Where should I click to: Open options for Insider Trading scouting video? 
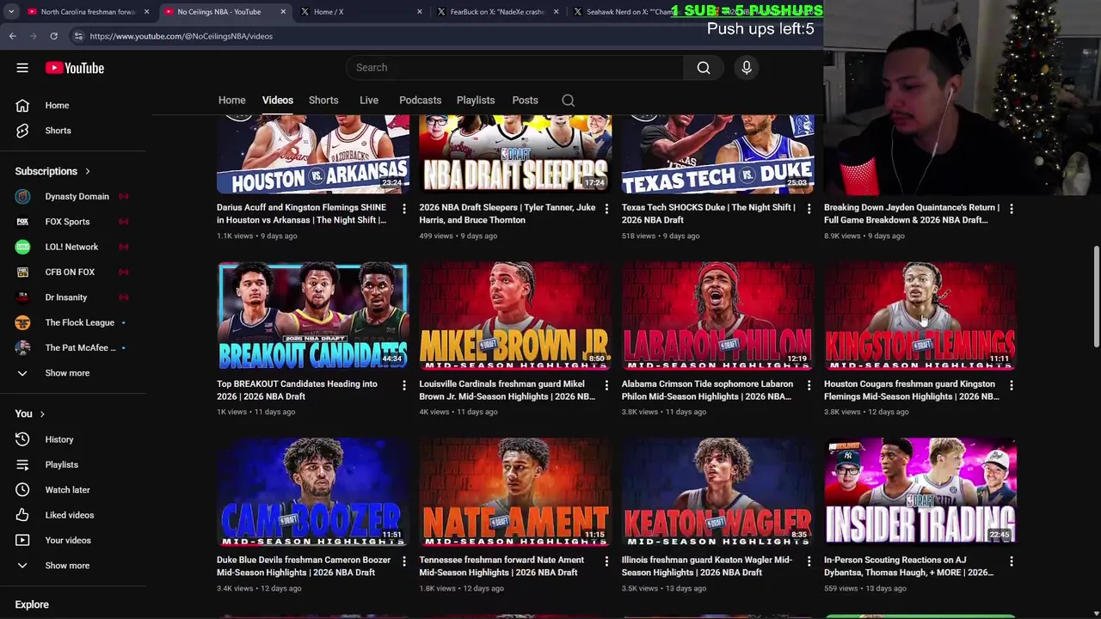1012,561
